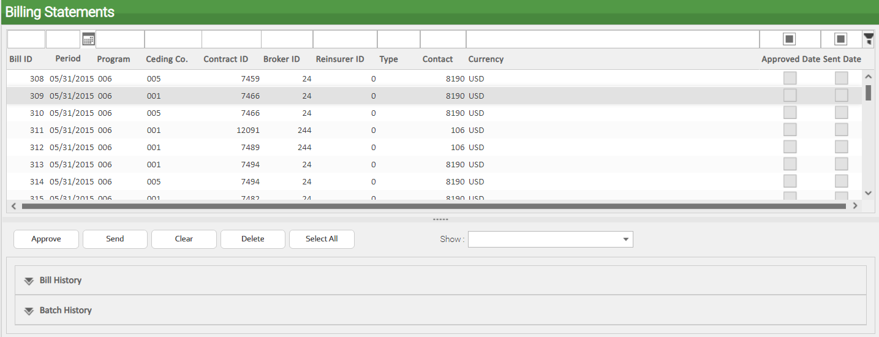Click the Batch History double-chevron icon
Image resolution: width=879 pixels, height=337 pixels.
[29, 311]
